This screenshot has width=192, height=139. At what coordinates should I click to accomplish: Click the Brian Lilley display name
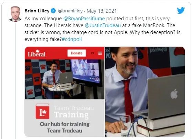click(x=37, y=11)
